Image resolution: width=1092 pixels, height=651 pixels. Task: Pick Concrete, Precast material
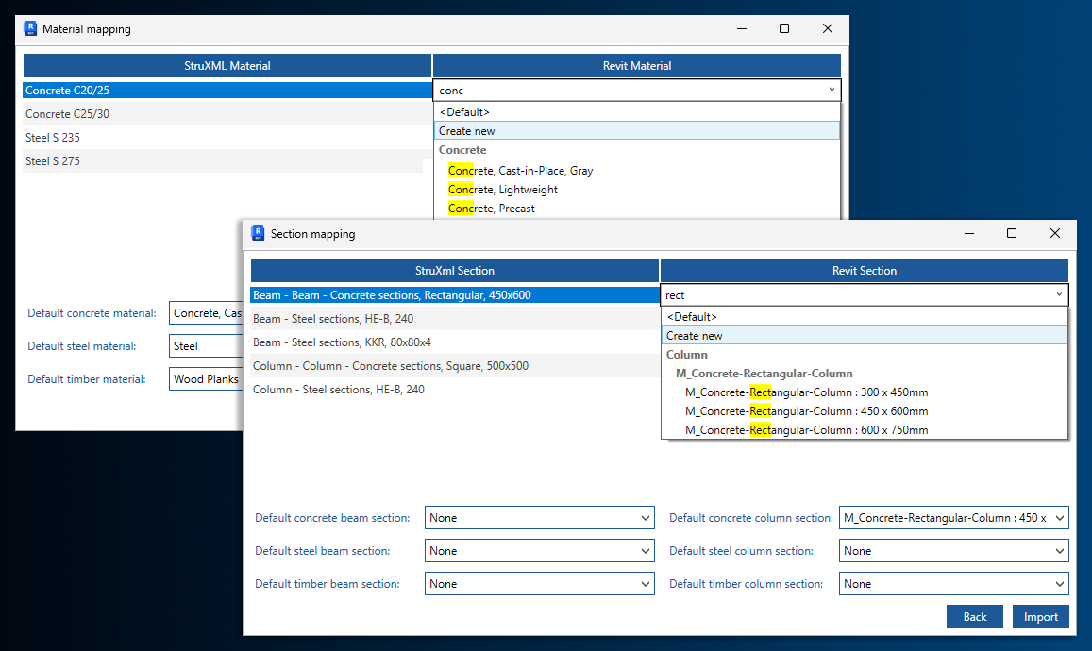point(492,209)
